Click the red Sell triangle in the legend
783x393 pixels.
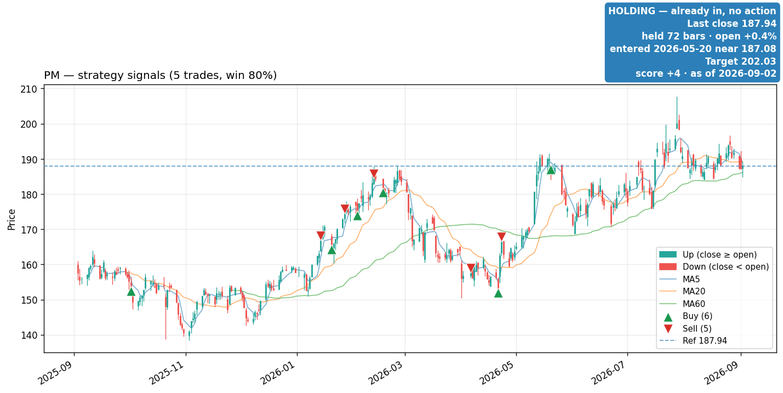click(x=668, y=329)
